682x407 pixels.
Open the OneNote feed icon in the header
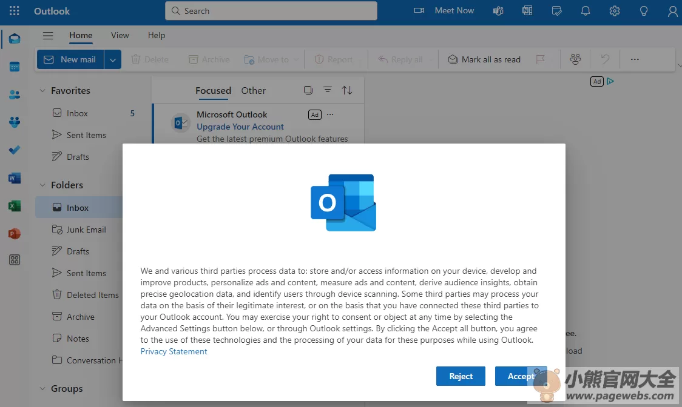(x=527, y=11)
